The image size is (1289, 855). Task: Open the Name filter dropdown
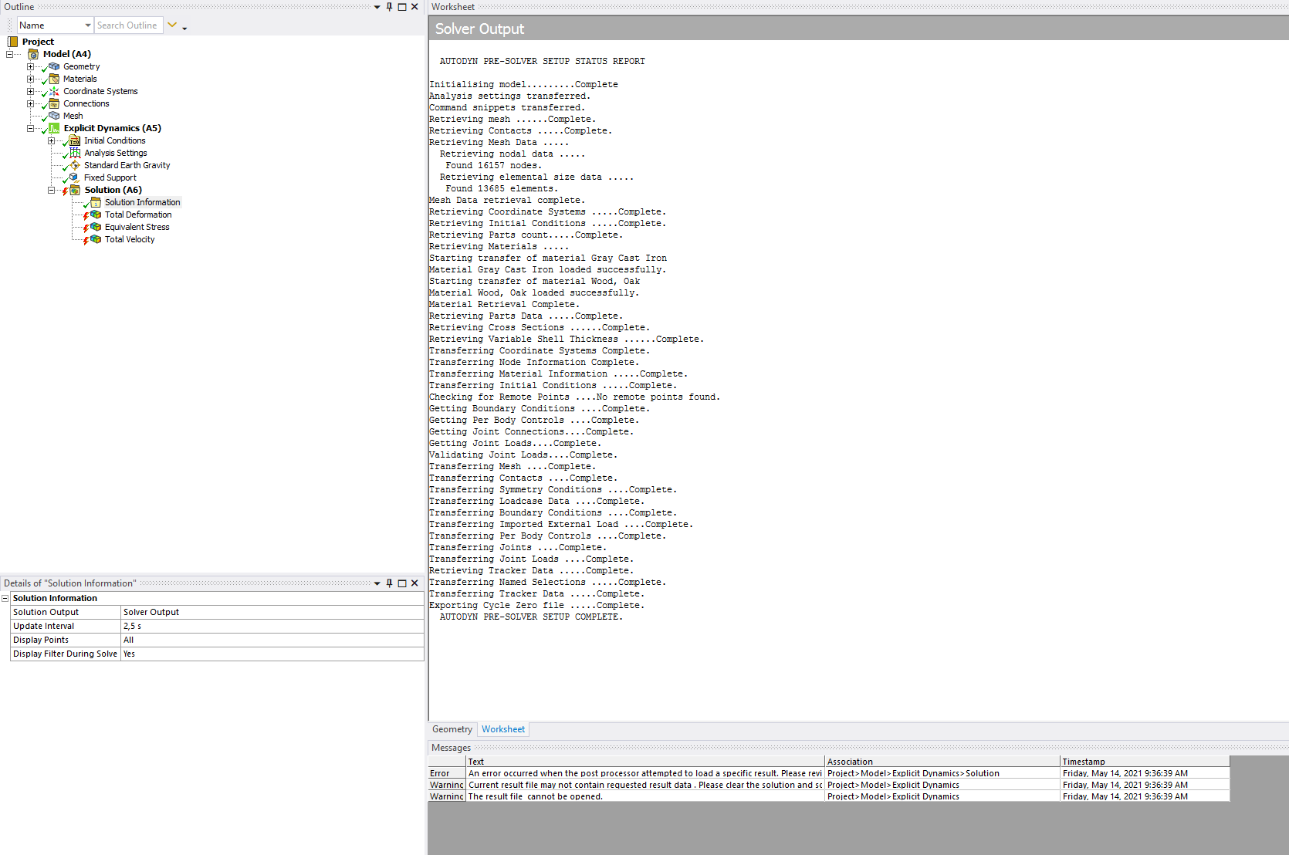88,25
